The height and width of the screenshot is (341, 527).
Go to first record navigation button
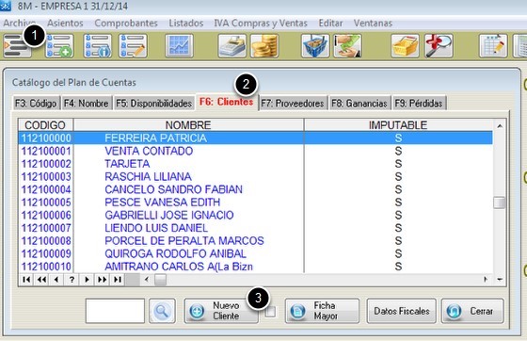(x=26, y=280)
